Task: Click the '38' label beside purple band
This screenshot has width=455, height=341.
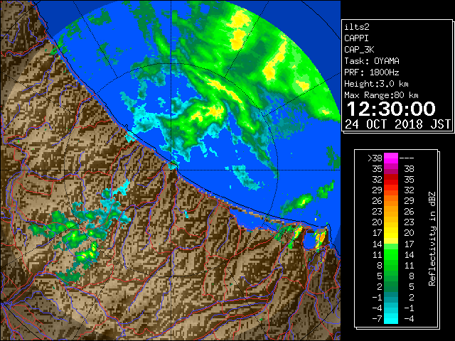Action: [409, 169]
